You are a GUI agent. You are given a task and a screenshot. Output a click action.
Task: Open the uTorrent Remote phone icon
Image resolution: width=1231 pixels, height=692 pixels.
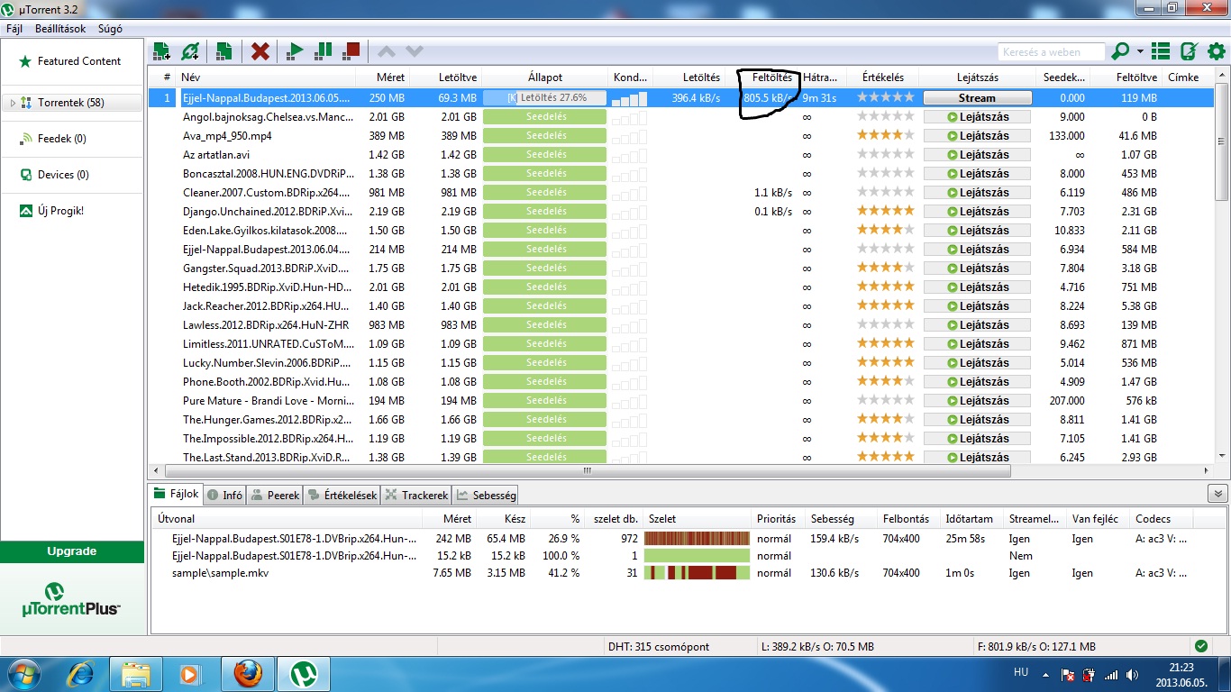coord(1189,51)
